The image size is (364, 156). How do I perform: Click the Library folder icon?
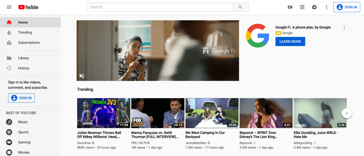pyautogui.click(x=9, y=58)
